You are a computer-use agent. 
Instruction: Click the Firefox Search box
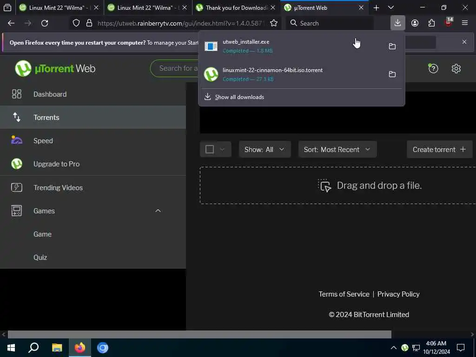click(330, 23)
